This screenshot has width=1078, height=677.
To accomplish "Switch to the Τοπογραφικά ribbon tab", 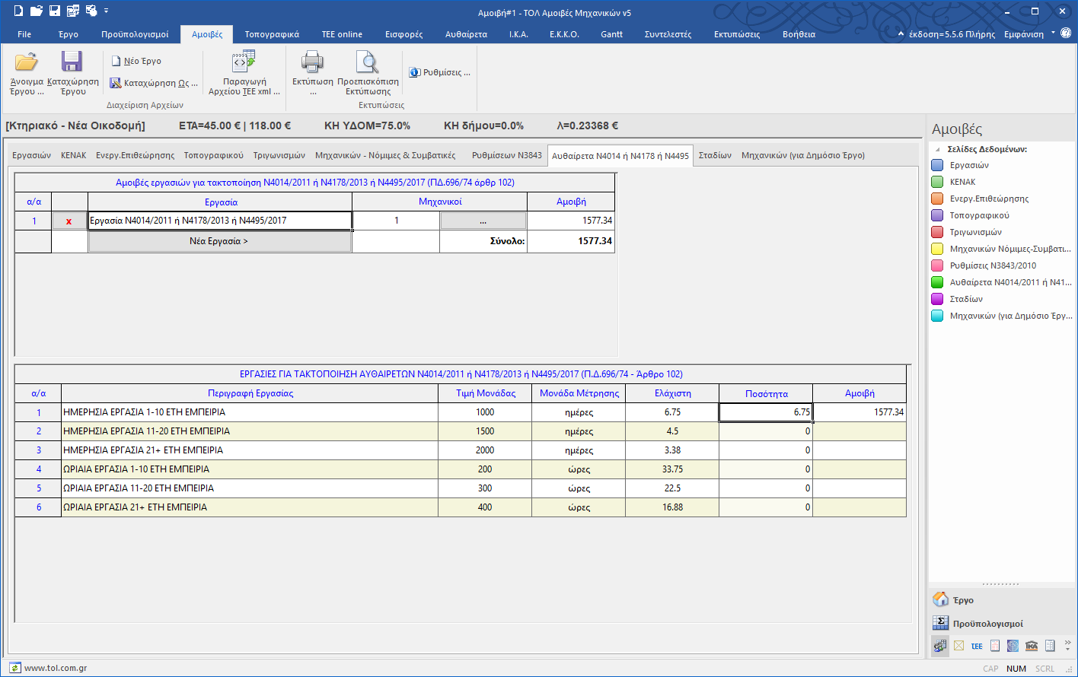I will point(272,34).
